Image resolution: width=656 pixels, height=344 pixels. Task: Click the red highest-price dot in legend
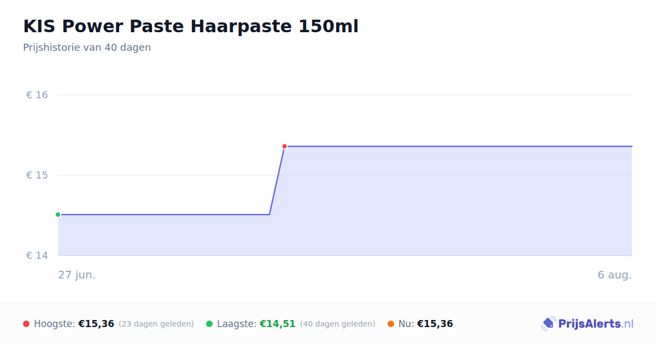pyautogui.click(x=26, y=324)
